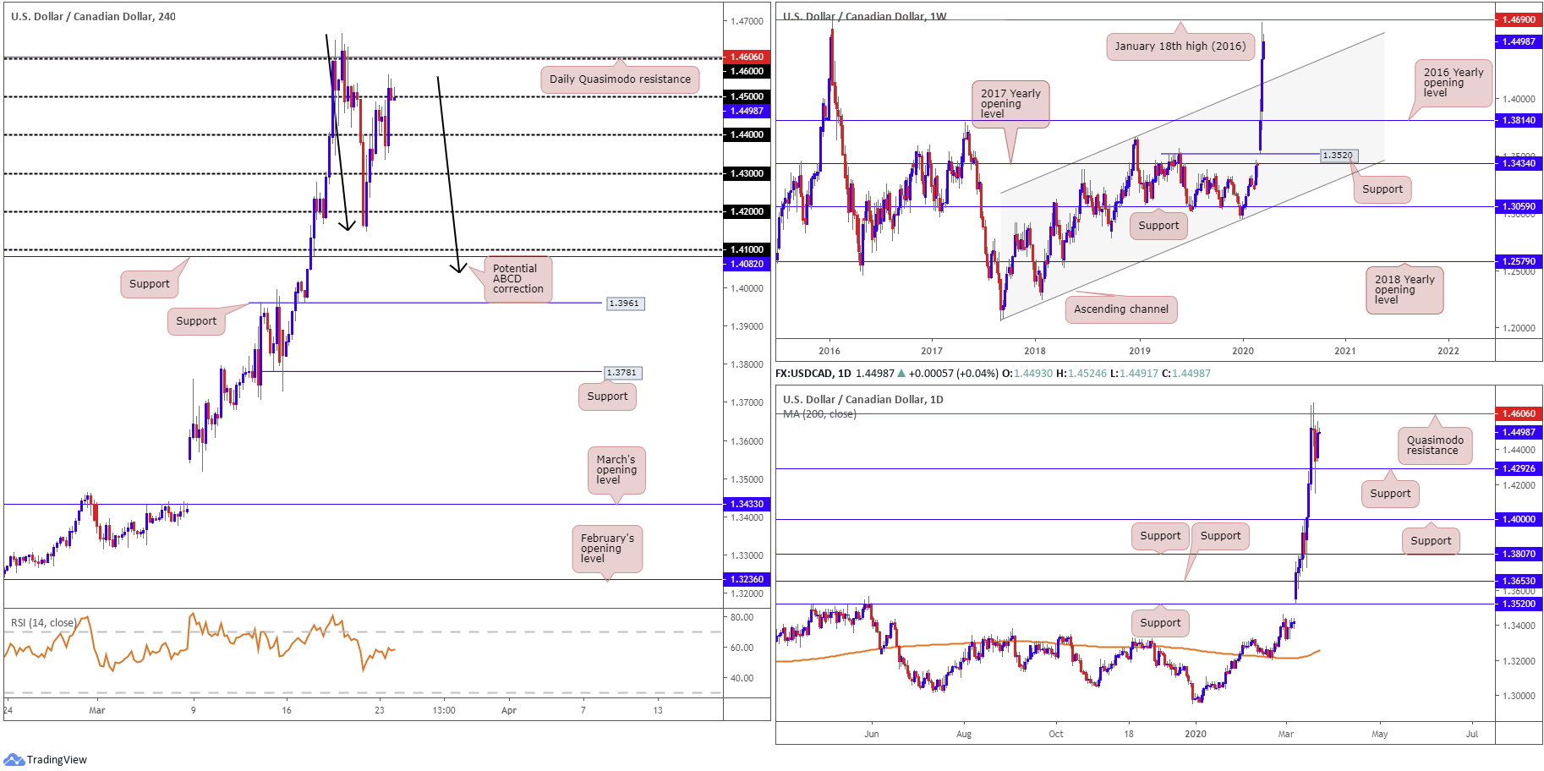Click the Oct month label on daily axis
The image size is (1544, 771).
1056,734
